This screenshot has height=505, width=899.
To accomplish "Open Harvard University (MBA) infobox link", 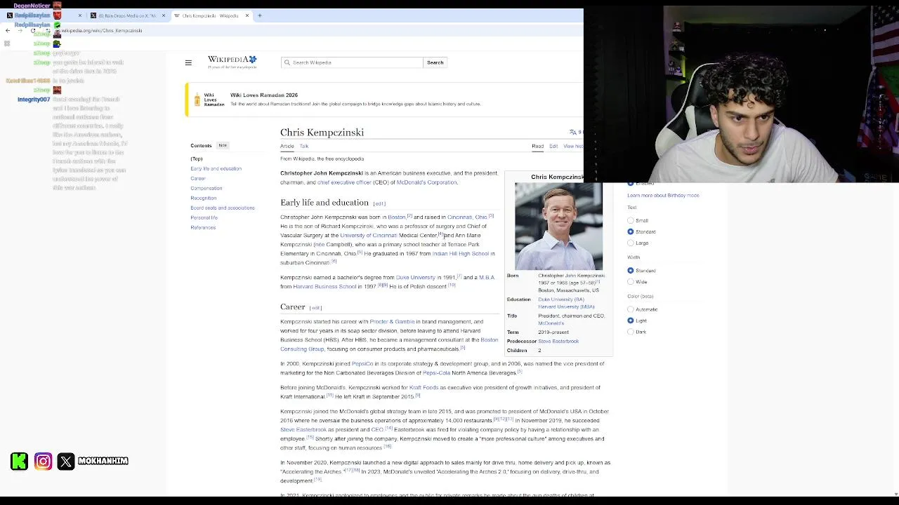I will click(566, 307).
